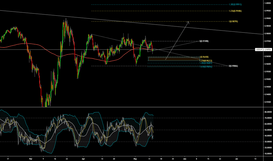
Task: Click date 17 on the time axis
Action: (x=8, y=159)
